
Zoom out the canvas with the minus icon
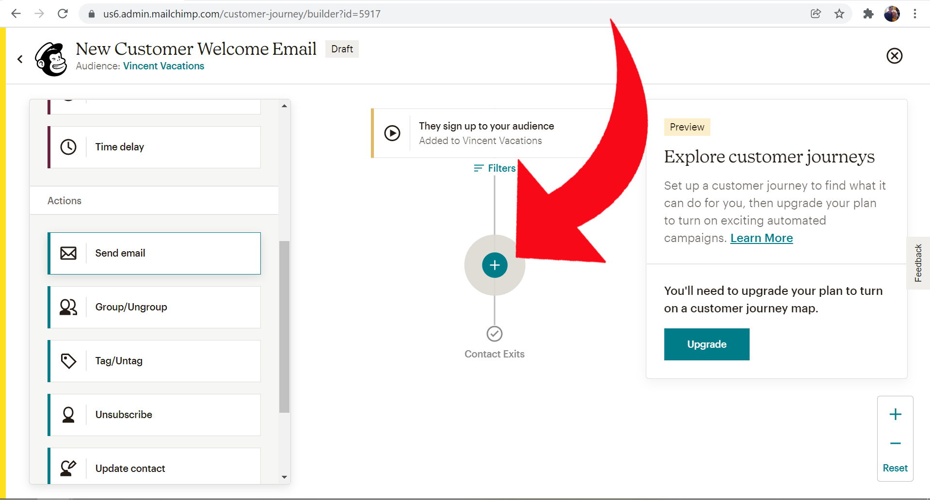coord(895,443)
